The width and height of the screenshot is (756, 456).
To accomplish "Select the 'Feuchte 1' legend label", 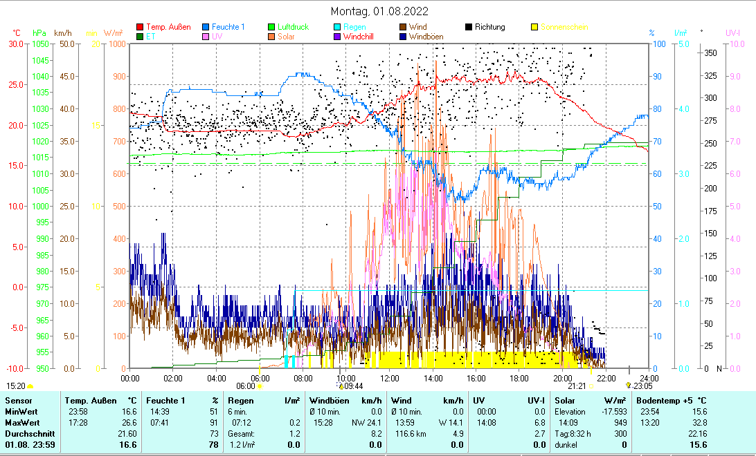I will (228, 28).
